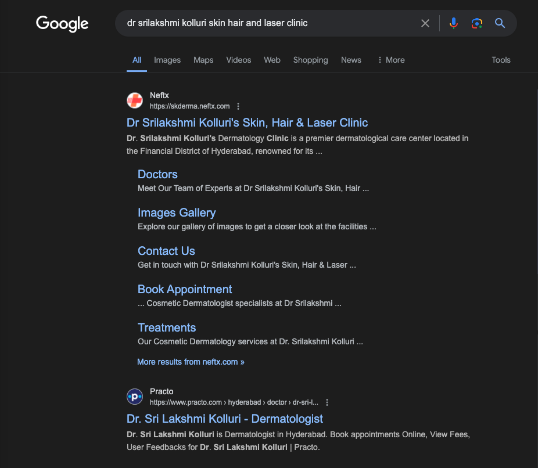Start voice search with the microphone icon
The image size is (538, 468).
click(x=453, y=23)
